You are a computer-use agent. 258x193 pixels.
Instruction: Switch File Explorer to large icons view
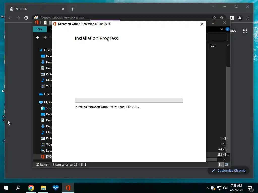click(x=227, y=164)
